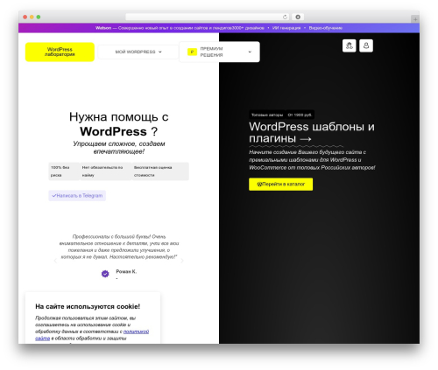Screen dimensions: 438x370
Task: Click Видео-обучение in the top banner
Action: (326, 28)
